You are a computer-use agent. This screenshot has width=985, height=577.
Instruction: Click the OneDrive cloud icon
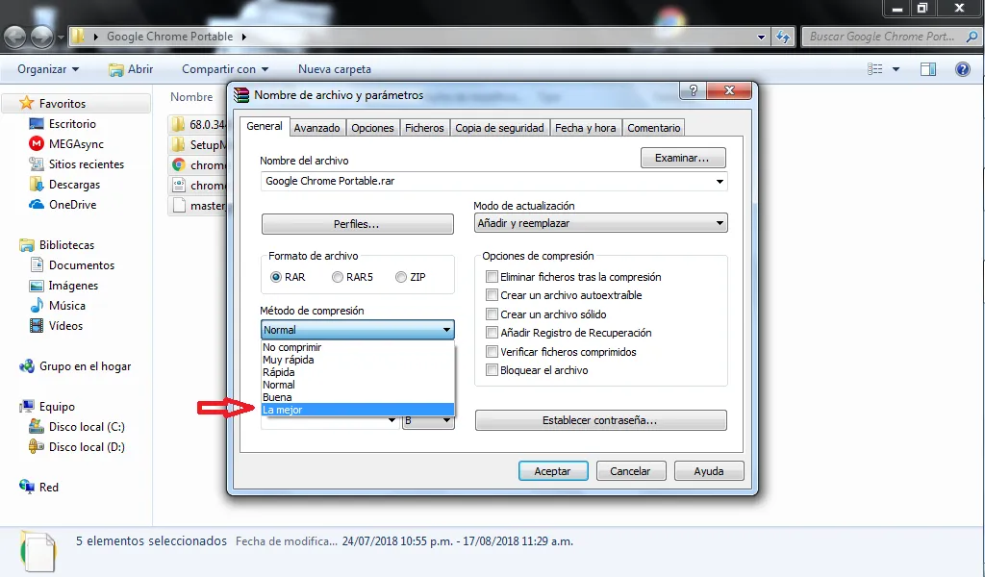[37, 205]
